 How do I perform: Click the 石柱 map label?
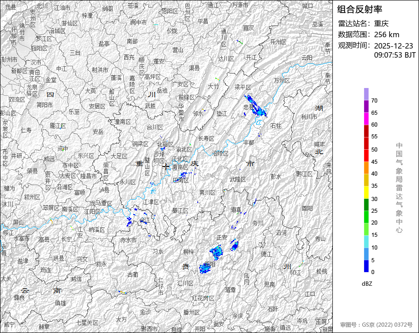point(276,125)
